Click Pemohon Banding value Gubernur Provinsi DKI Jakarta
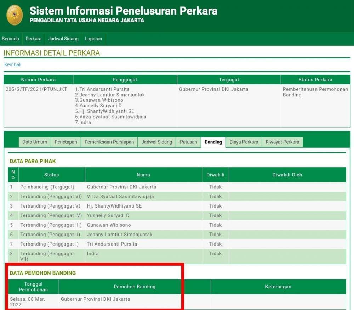Viewport: 354px width, 310px height. pos(96,299)
